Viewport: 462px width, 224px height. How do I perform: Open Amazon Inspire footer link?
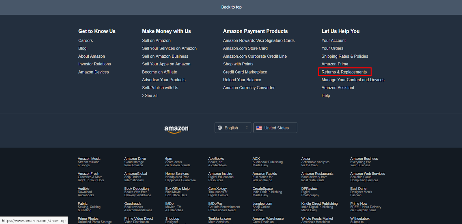(x=221, y=177)
